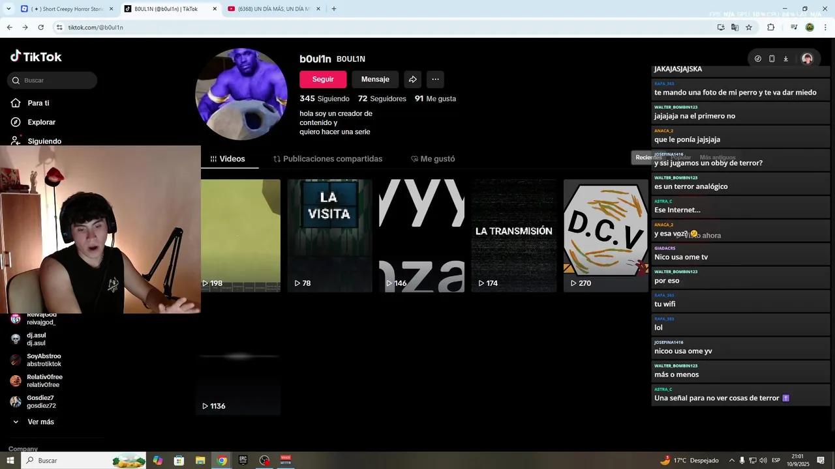The width and height of the screenshot is (835, 469).
Task: Open the video with 146 views
Action: [421, 236]
